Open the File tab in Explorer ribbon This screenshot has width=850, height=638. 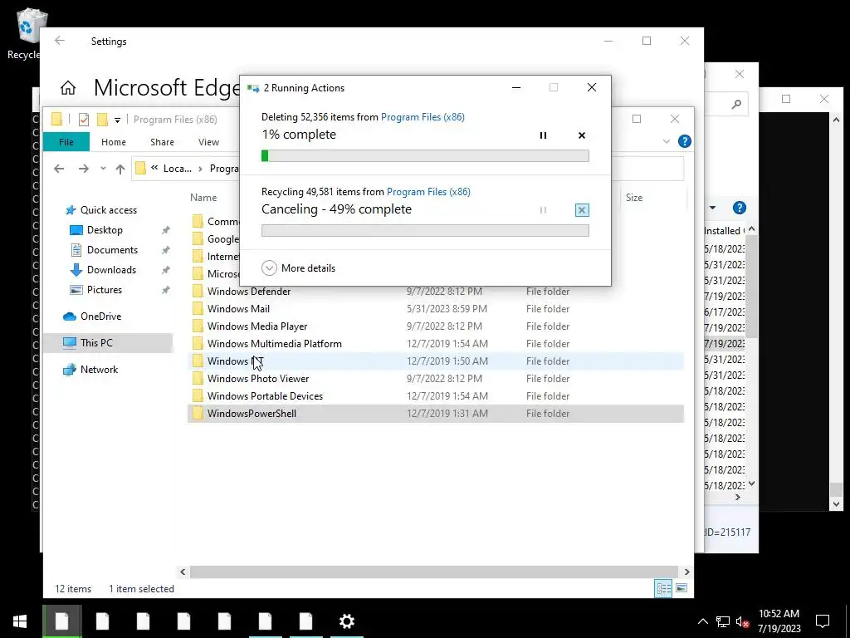[x=66, y=142]
